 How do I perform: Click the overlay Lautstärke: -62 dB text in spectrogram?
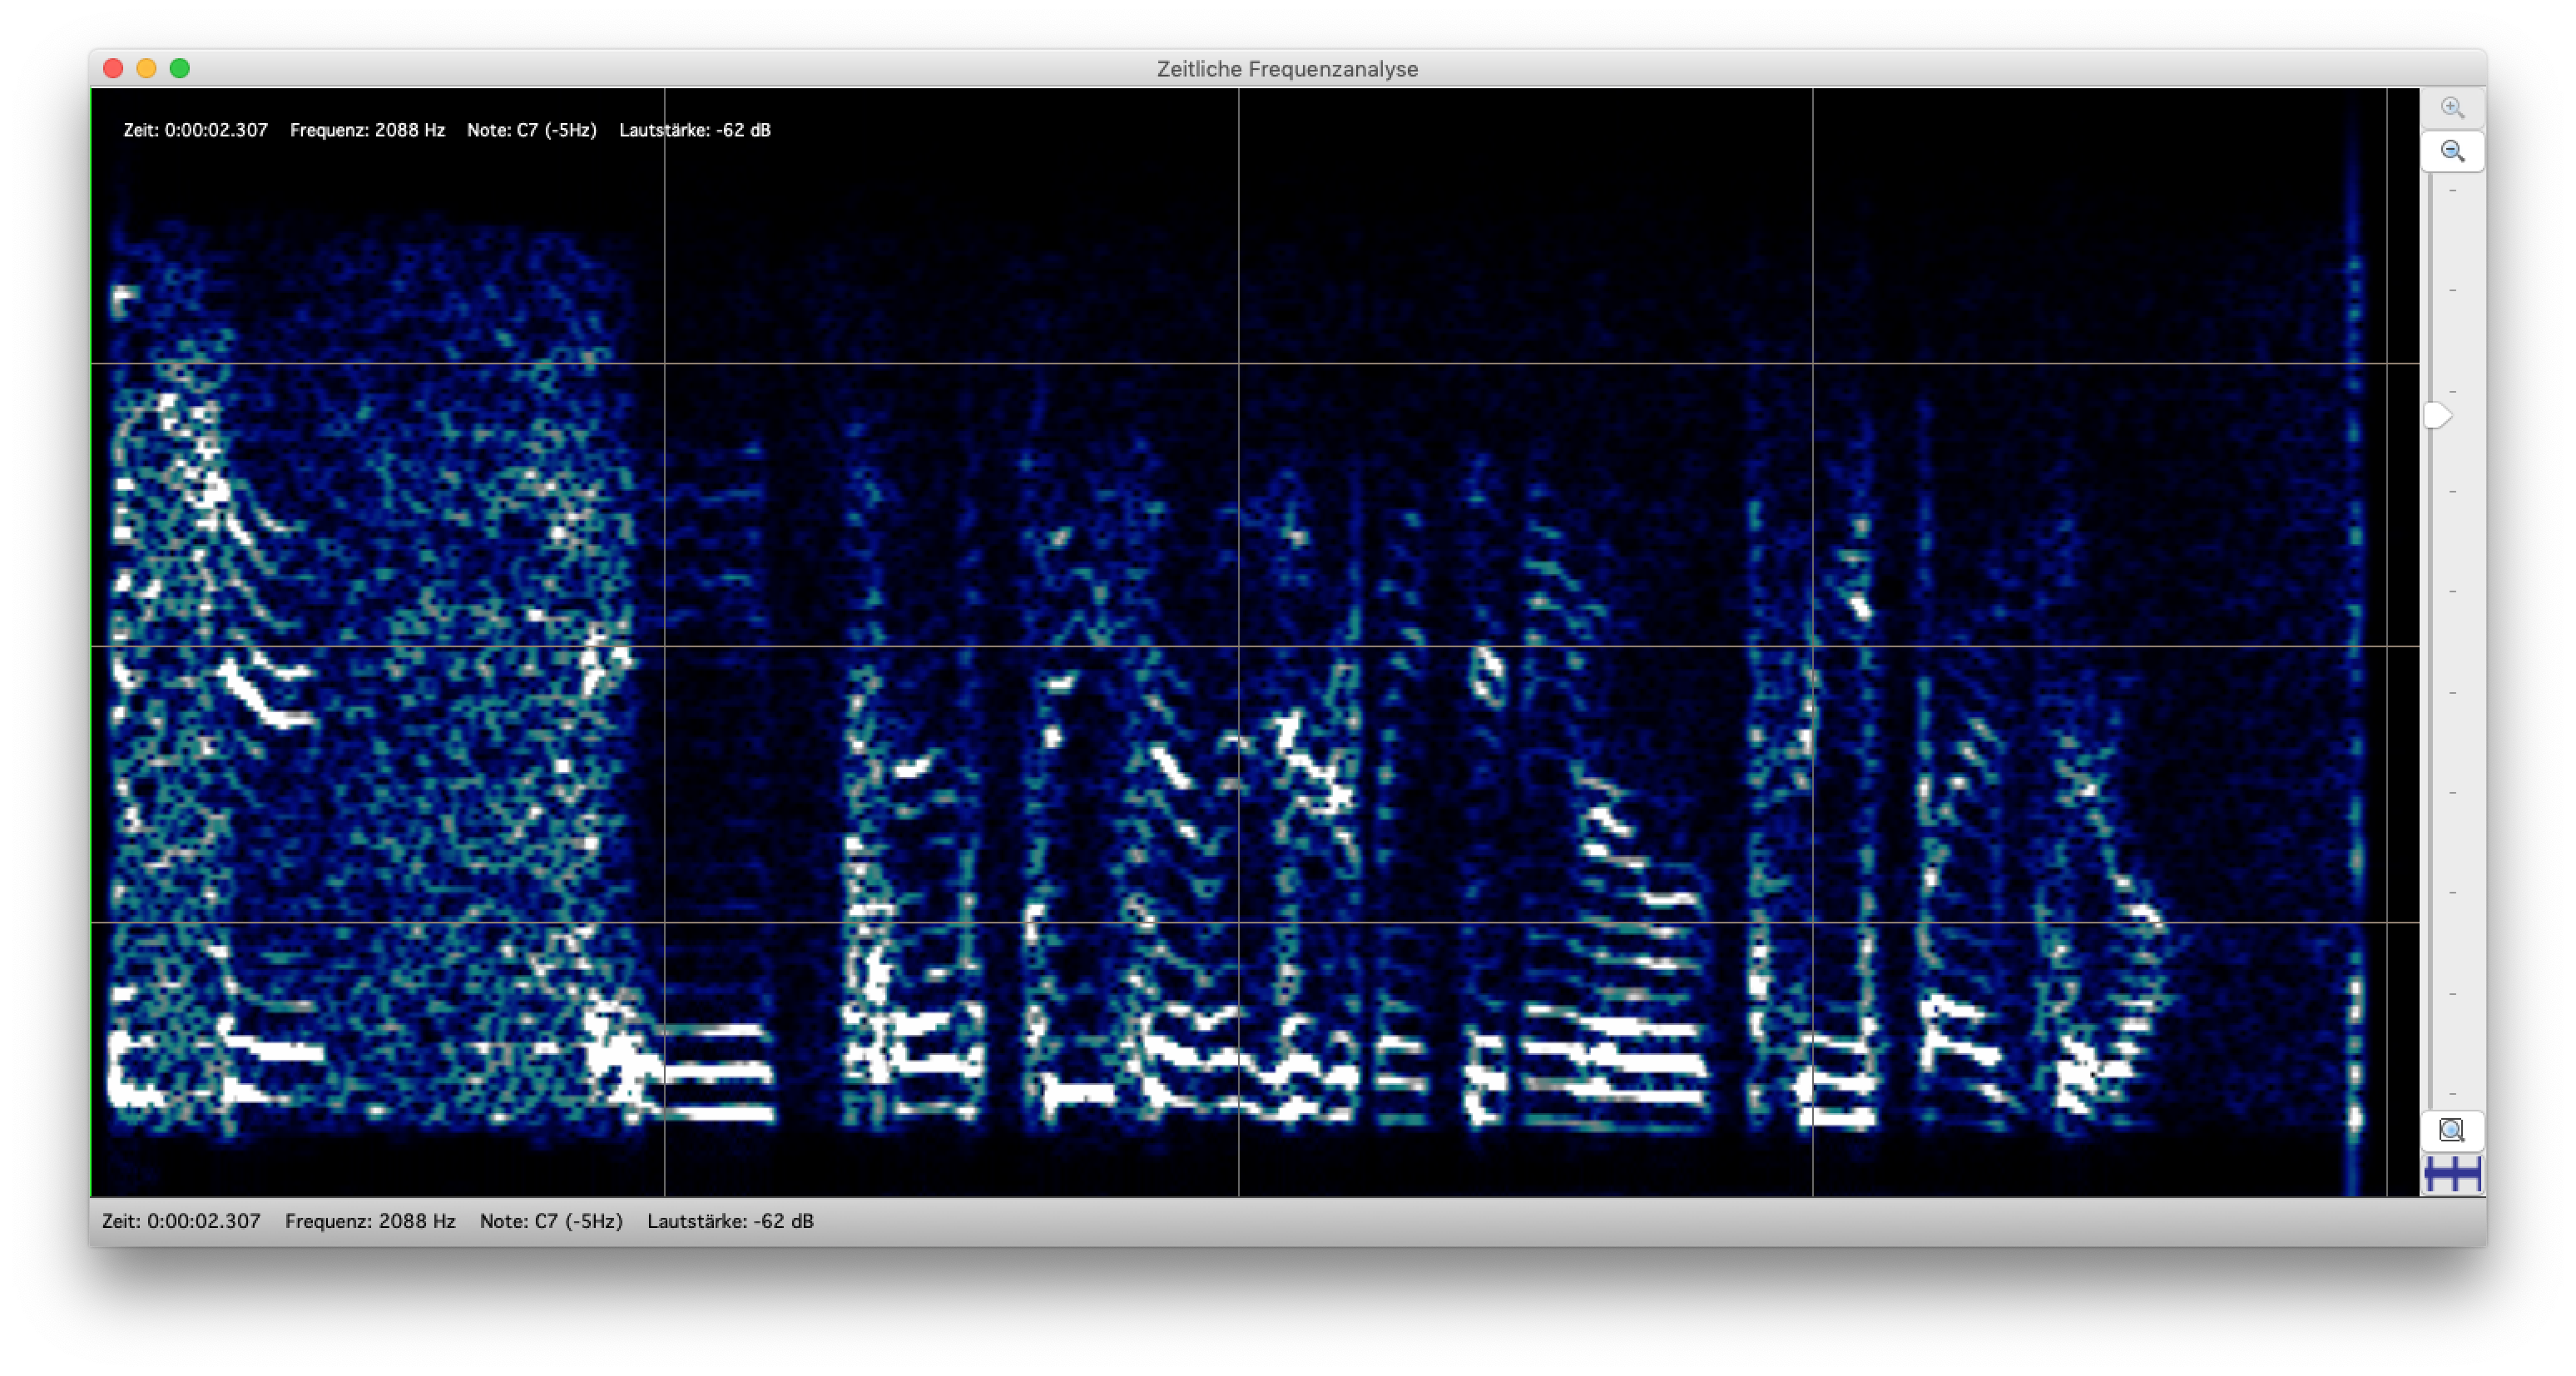click(694, 130)
